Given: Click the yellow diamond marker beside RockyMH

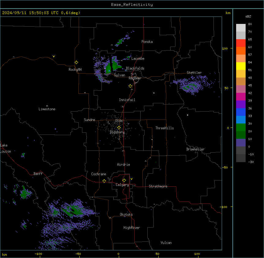Looking at the screenshot, I should click(x=76, y=62).
